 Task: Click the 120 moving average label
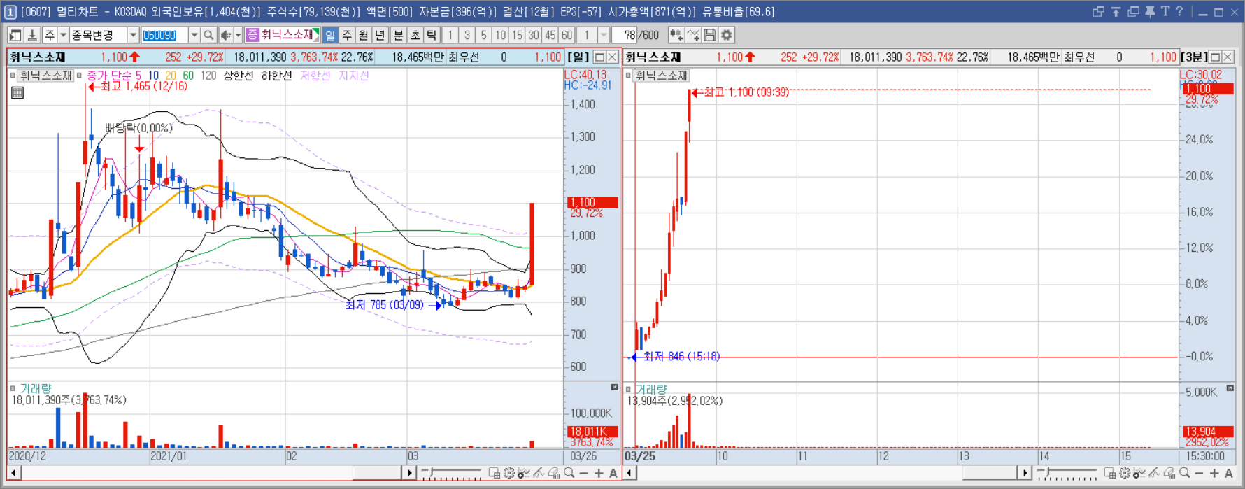208,76
